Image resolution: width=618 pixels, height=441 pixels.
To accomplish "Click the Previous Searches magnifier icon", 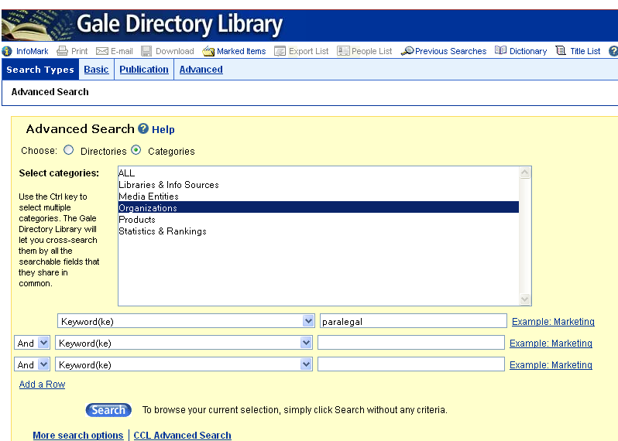I will pos(407,51).
